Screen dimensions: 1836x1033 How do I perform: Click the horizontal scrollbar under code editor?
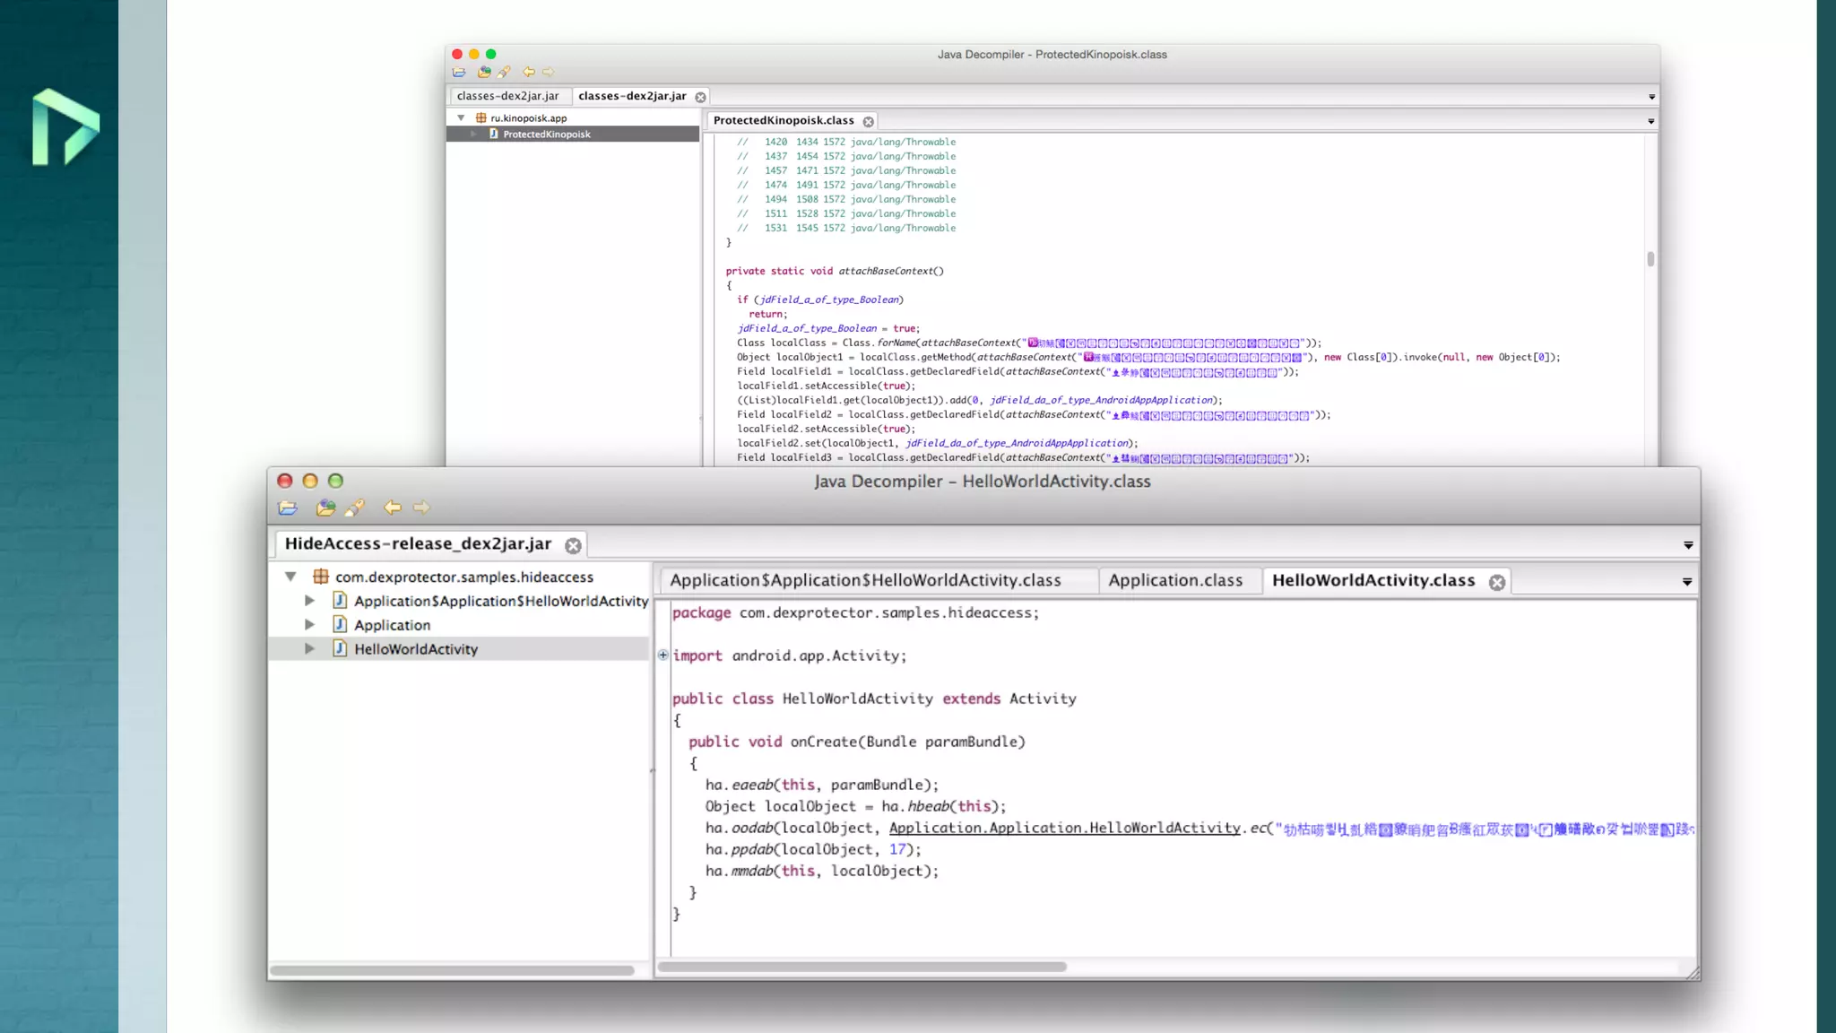pyautogui.click(x=862, y=967)
